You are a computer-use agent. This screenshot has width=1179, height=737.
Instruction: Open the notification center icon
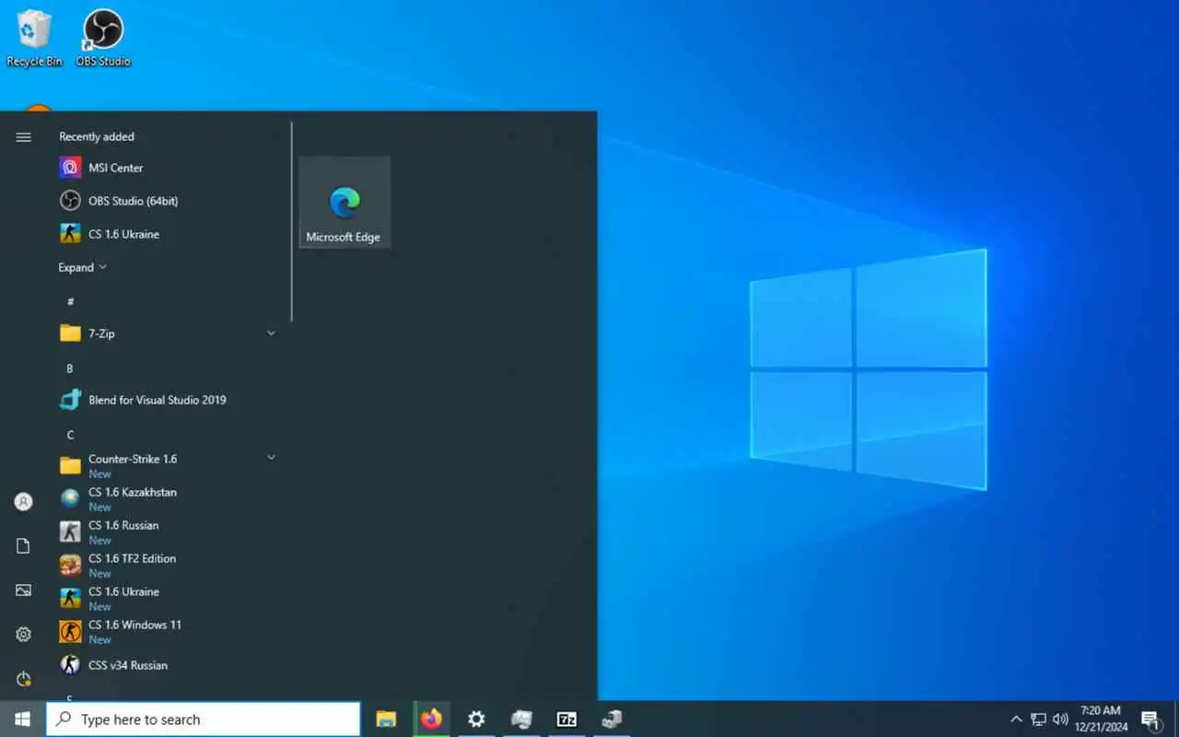(1150, 719)
